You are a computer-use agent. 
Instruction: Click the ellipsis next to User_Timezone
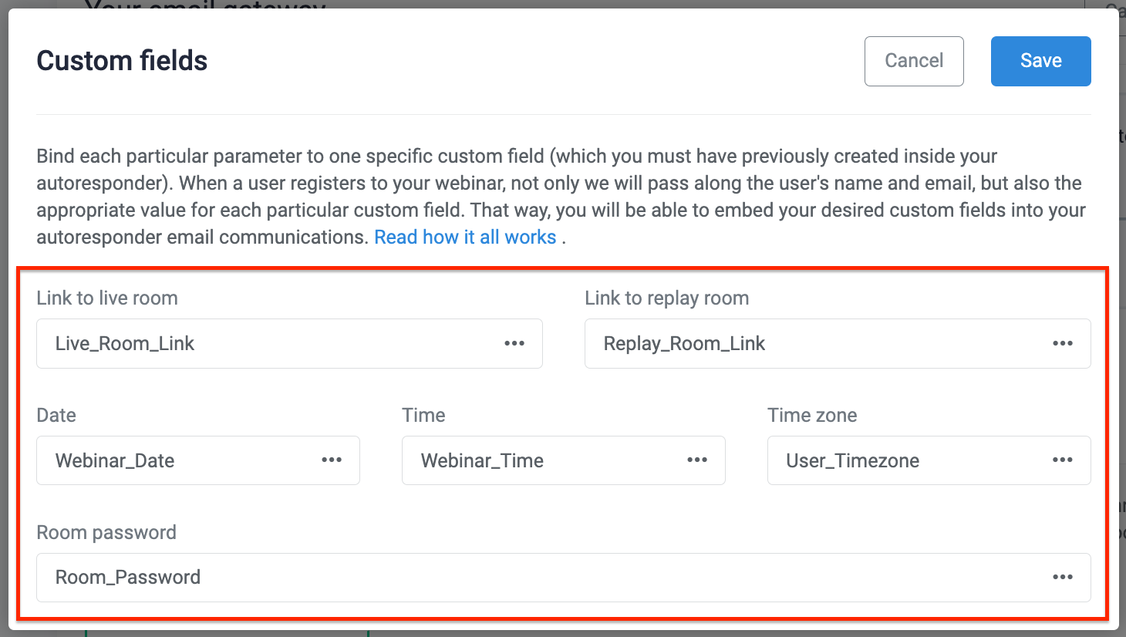tap(1063, 460)
